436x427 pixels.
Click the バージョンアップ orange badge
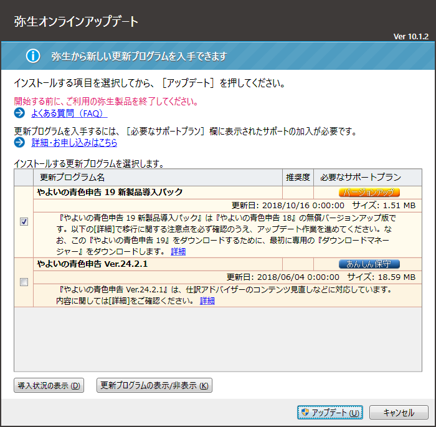coord(369,193)
